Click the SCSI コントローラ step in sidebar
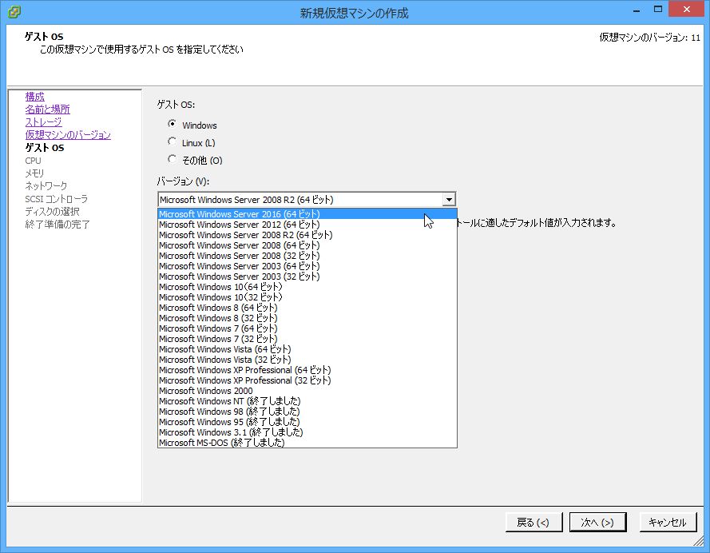This screenshot has height=553, width=710. [57, 199]
